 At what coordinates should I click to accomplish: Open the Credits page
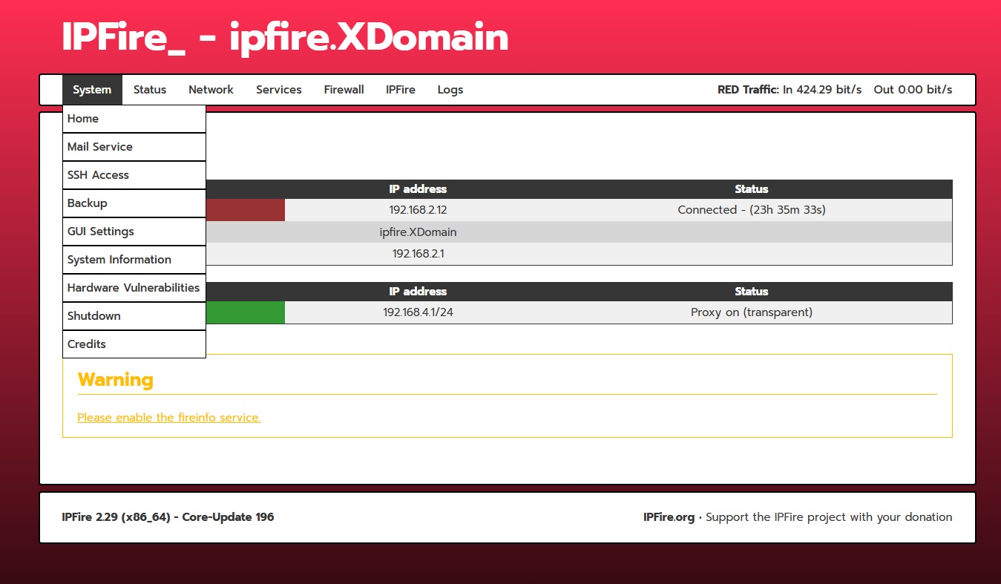[x=134, y=344]
